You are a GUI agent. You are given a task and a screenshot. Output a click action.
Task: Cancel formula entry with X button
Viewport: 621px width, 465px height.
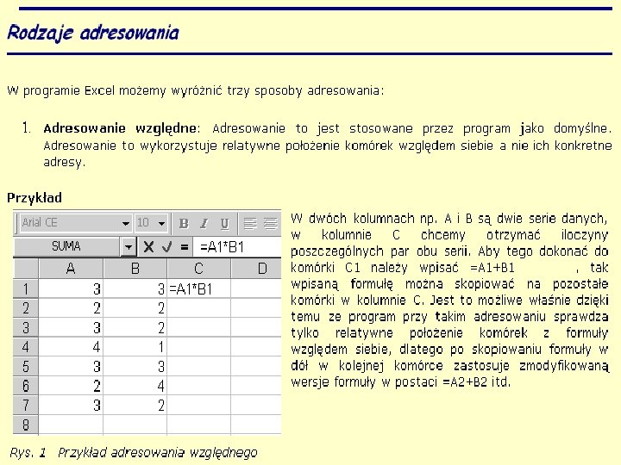(x=148, y=247)
